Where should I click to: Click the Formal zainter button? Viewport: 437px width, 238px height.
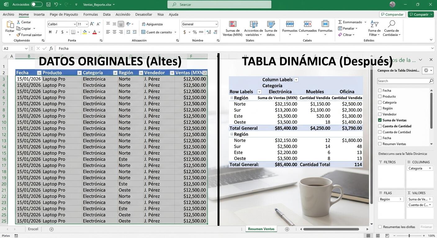(x=29, y=35)
